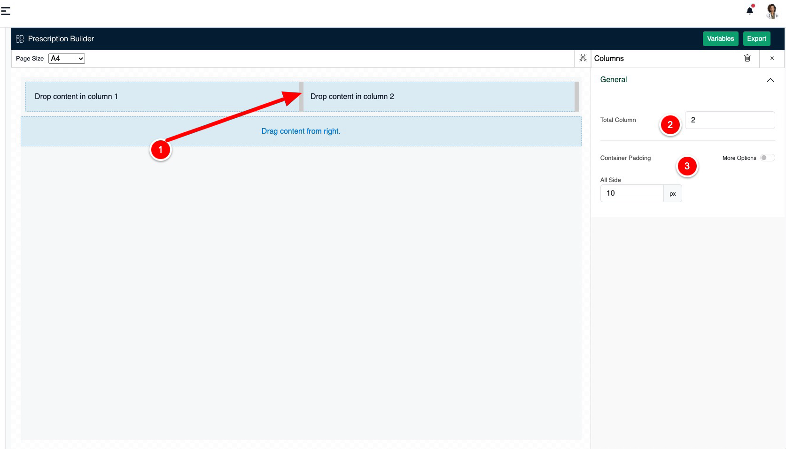Click the General section heading
Image resolution: width=786 pixels, height=449 pixels.
tap(614, 80)
